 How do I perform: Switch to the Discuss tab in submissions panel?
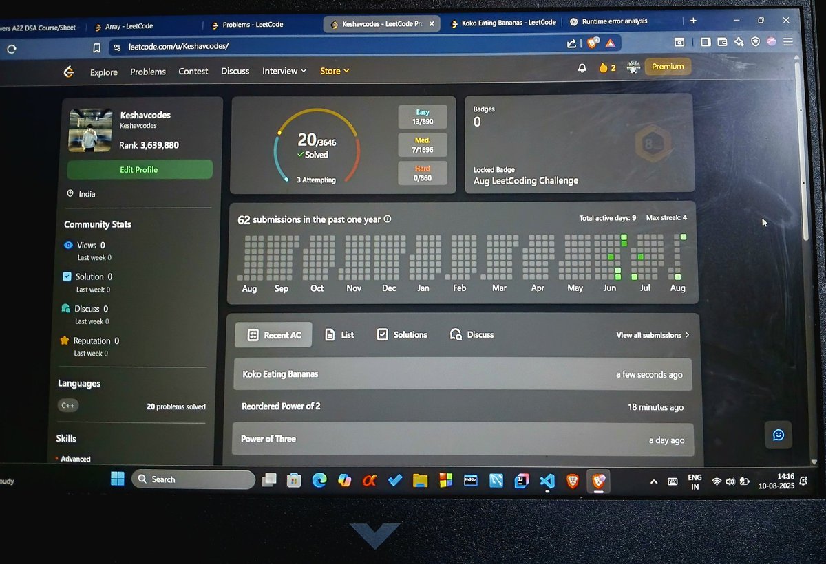[472, 335]
